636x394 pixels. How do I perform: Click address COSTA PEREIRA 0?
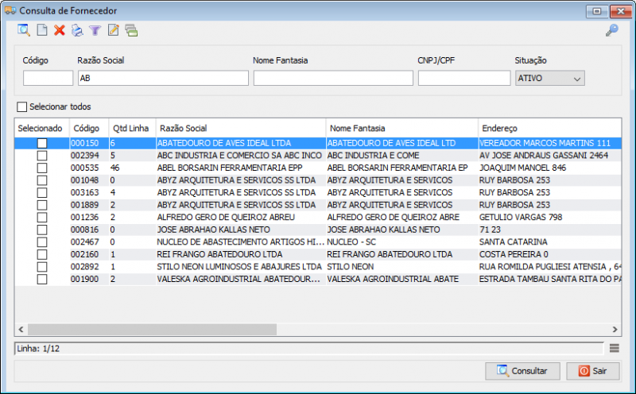(x=514, y=254)
